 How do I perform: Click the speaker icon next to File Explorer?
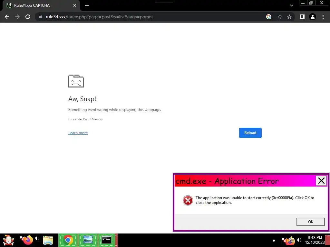click(x=37, y=238)
